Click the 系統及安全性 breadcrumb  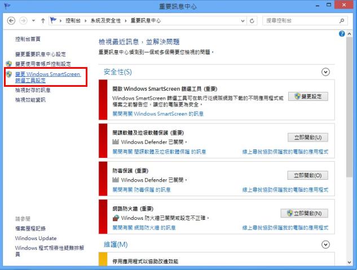pos(105,21)
